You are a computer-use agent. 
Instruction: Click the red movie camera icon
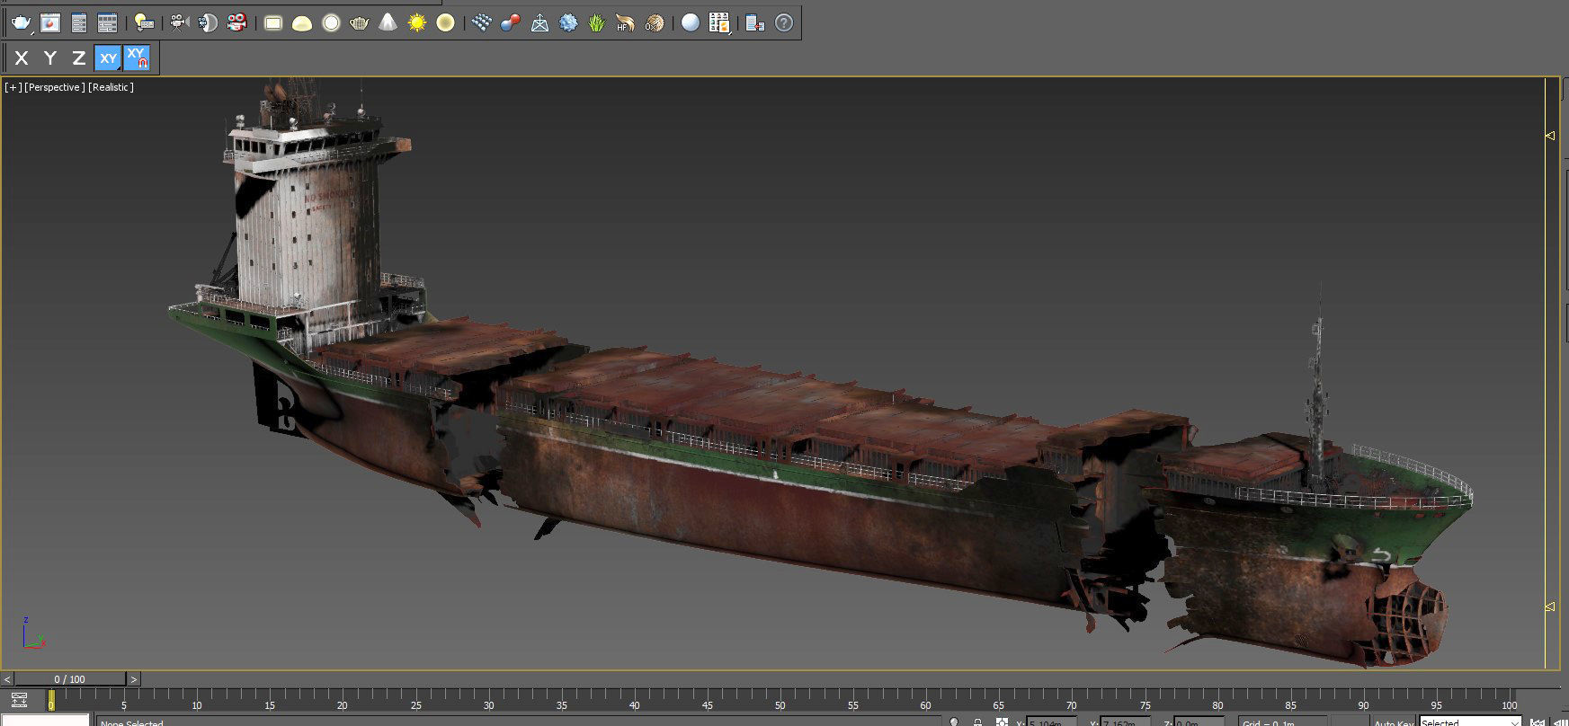point(236,23)
